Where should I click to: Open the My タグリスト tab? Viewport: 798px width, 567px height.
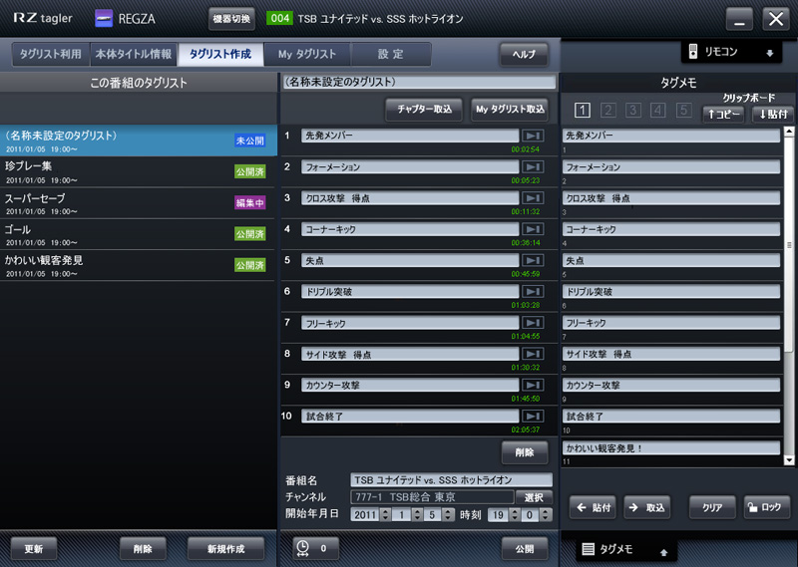point(307,54)
